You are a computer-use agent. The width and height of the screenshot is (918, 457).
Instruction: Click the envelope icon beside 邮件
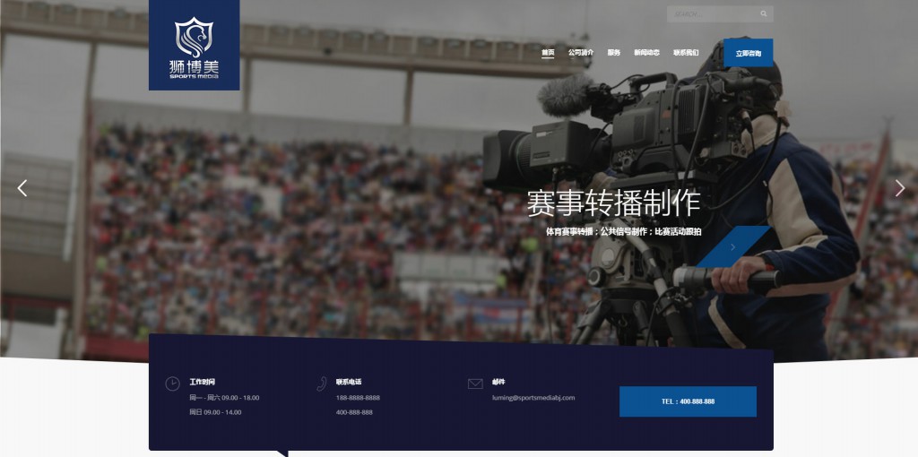(x=475, y=384)
